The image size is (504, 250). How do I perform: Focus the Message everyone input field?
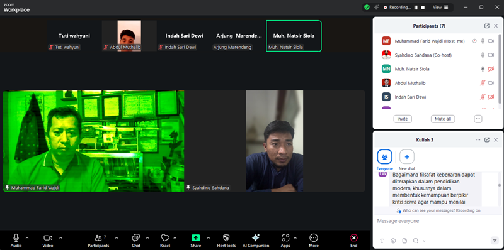pyautogui.click(x=438, y=221)
